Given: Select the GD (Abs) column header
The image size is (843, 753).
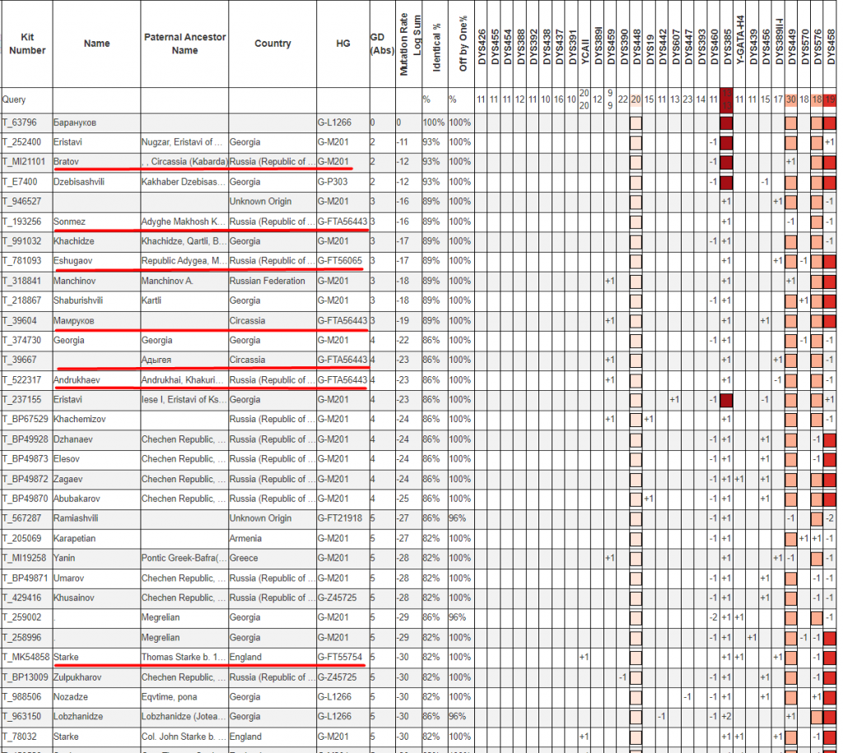Looking at the screenshot, I should (381, 44).
